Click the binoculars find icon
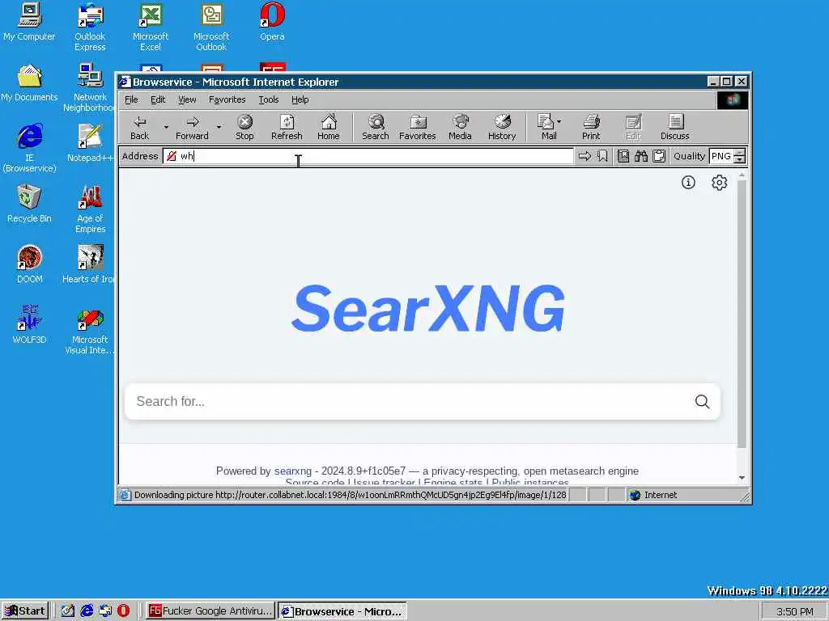Image resolution: width=829 pixels, height=621 pixels. coord(641,156)
